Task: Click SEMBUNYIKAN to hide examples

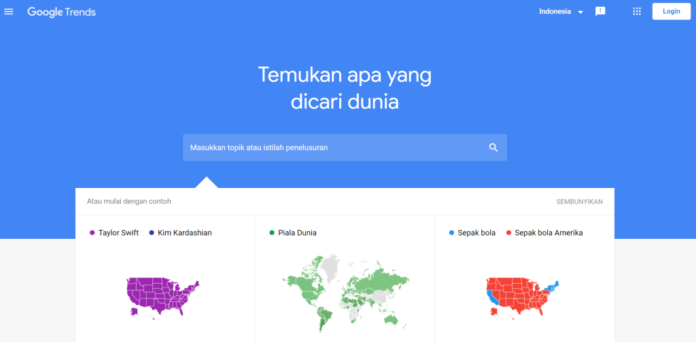Action: [579, 202]
